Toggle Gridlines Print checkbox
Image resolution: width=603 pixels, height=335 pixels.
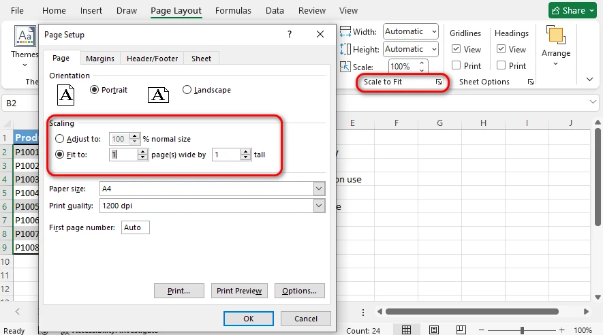[456, 65]
